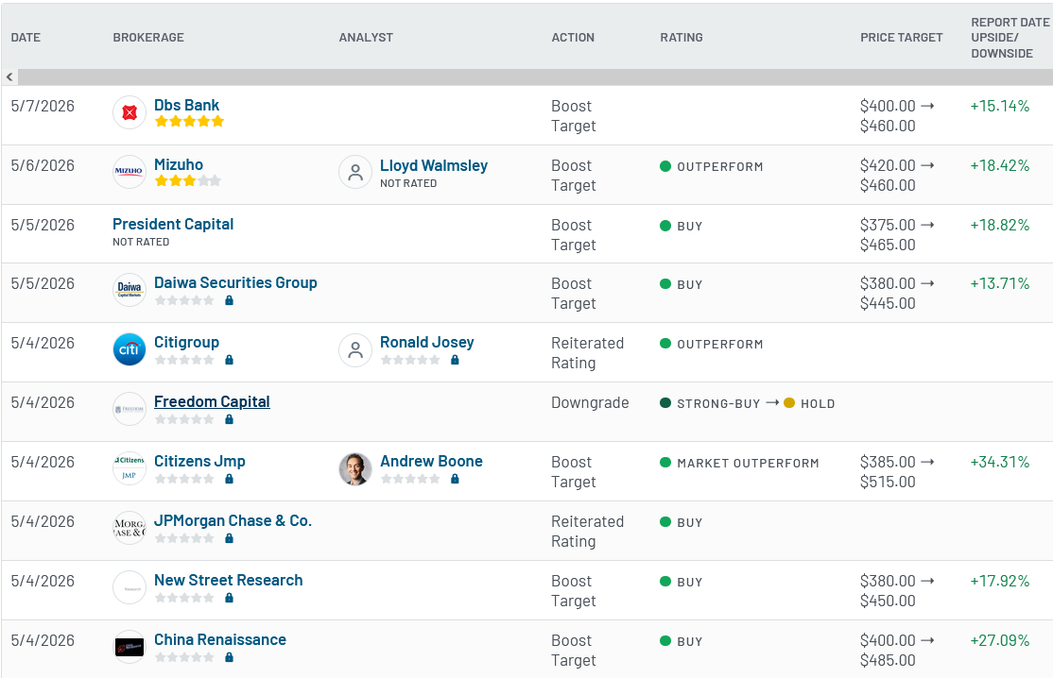Click Lloyd Walmsley's avatar placeholder icon
1053x678 pixels.
point(355,173)
